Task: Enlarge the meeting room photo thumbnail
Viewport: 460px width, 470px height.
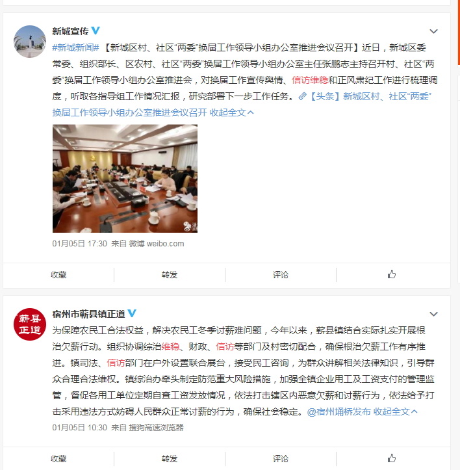Action: click(x=125, y=179)
